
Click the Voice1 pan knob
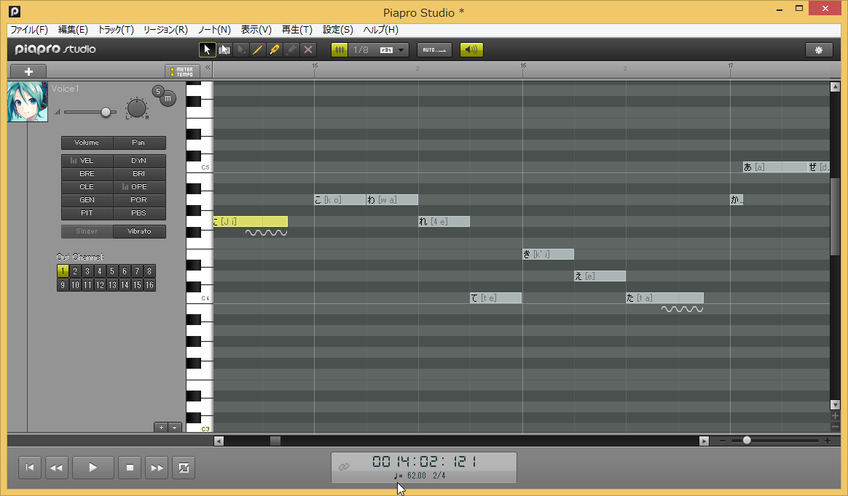tap(137, 108)
